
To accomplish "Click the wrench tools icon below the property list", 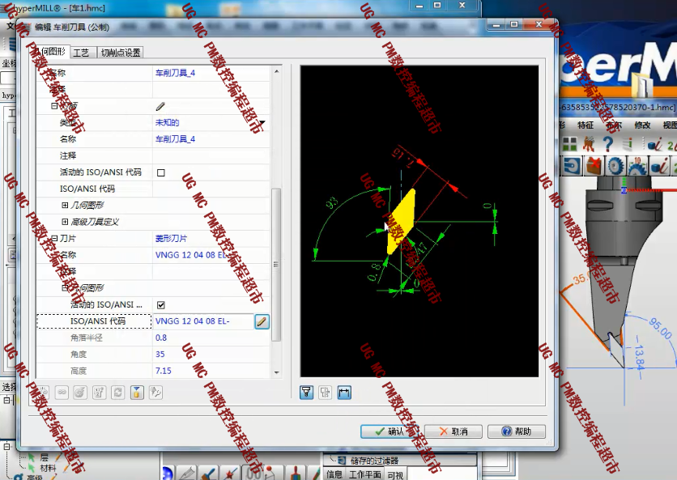I will pyautogui.click(x=155, y=393).
